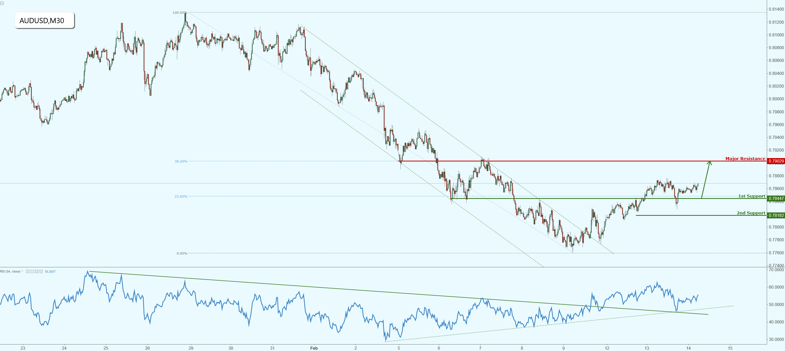Expand the RSI (34, close) dropdown arrow
The image size is (785, 351).
click(x=22, y=271)
